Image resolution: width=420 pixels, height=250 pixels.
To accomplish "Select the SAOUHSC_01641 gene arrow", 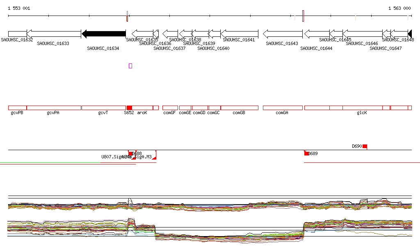I will 240,34.
